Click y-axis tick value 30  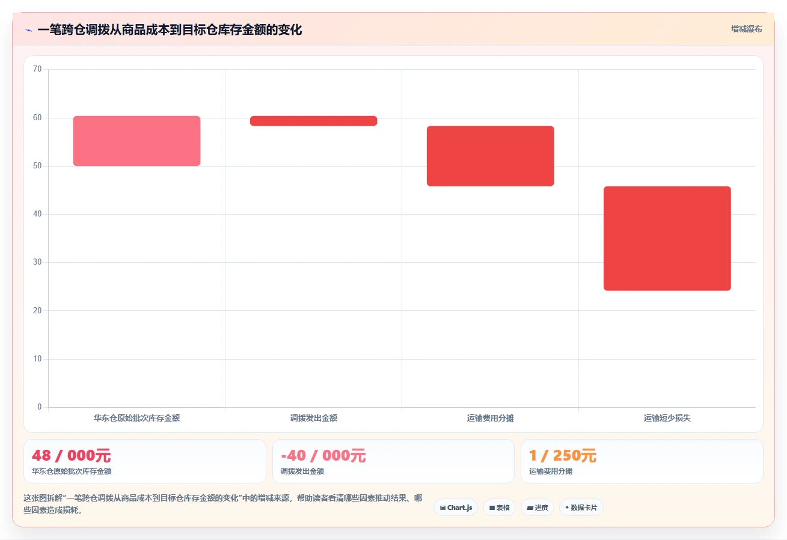[37, 262]
